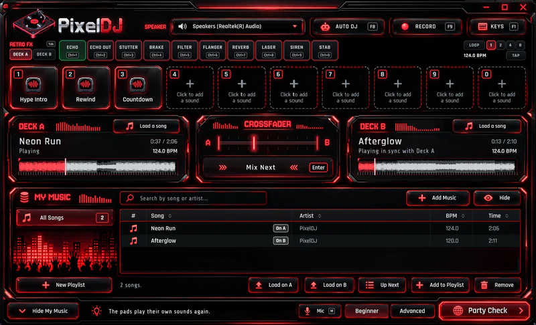Click the Keys keyboard icon

click(x=482, y=27)
